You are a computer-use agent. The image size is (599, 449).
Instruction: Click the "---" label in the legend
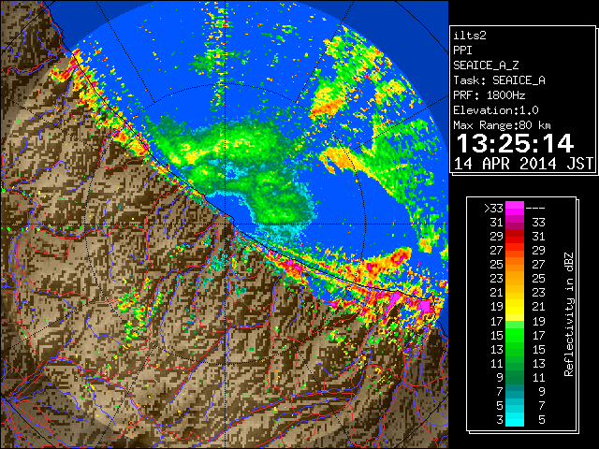pos(535,208)
